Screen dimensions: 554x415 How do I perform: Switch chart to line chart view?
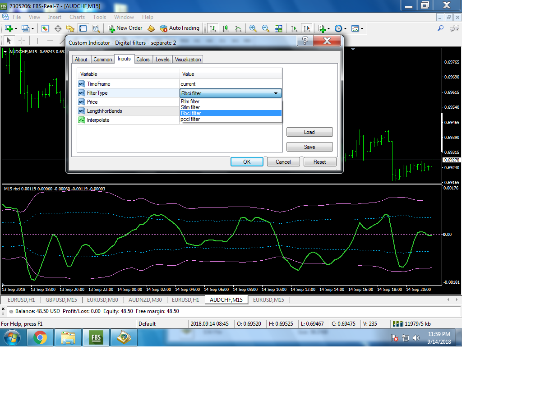238,28
